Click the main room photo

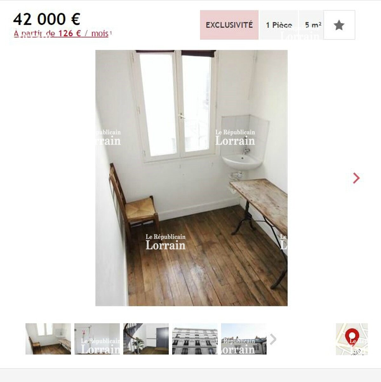[191, 178]
